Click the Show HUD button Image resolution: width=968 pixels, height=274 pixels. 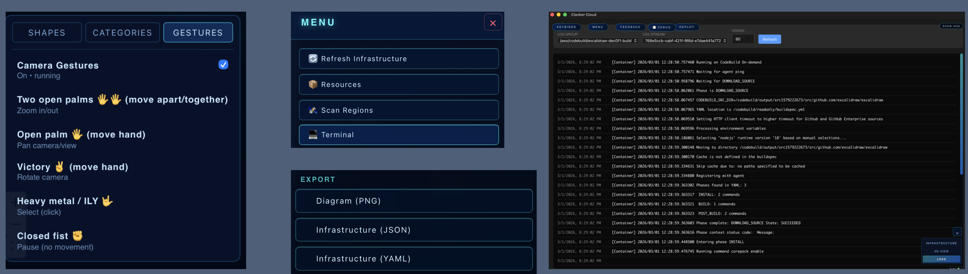click(x=951, y=26)
